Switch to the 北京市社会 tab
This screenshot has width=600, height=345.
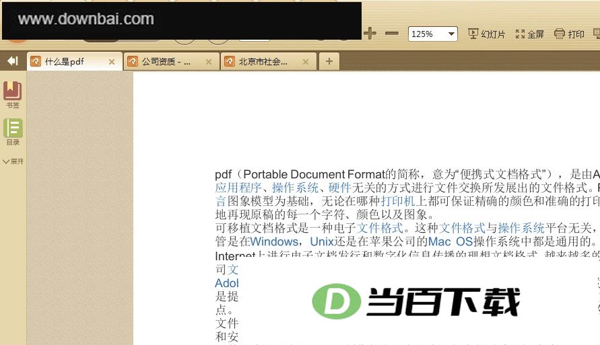[x=268, y=61]
